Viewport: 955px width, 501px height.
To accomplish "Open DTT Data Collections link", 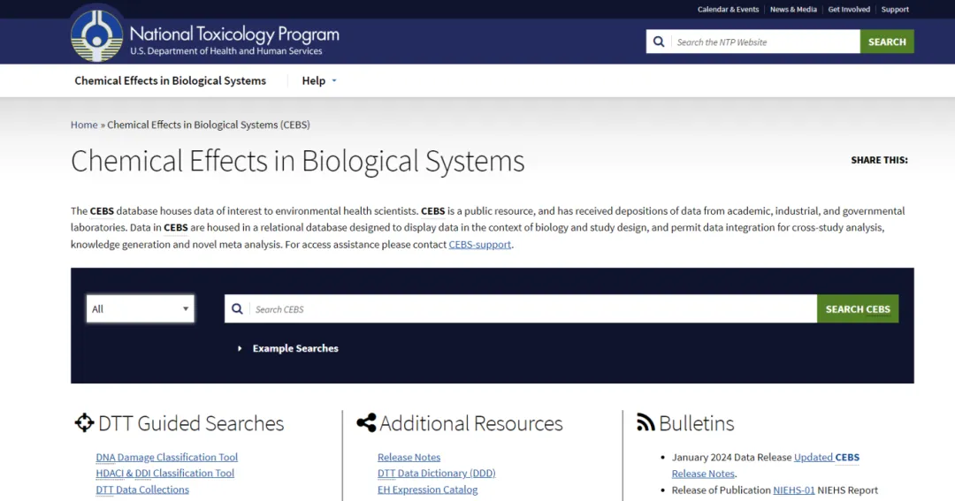I will point(142,490).
